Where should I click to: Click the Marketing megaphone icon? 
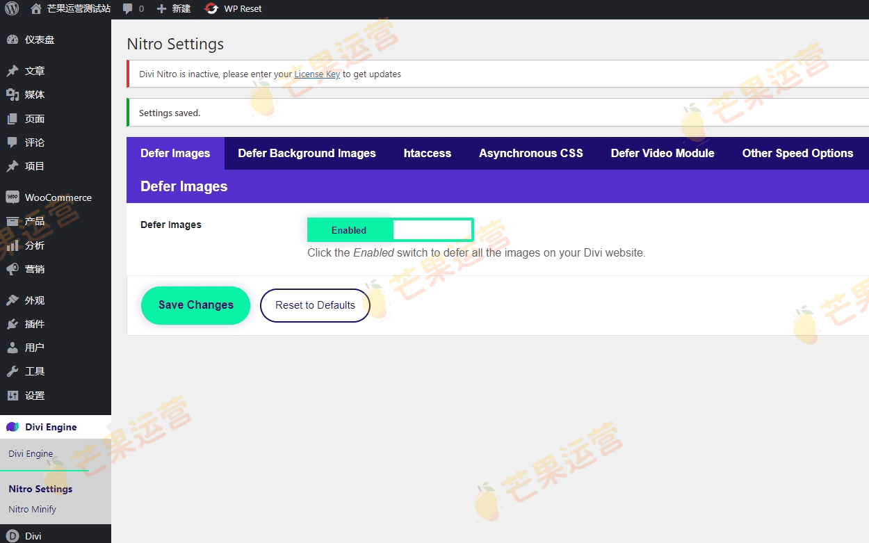point(13,269)
